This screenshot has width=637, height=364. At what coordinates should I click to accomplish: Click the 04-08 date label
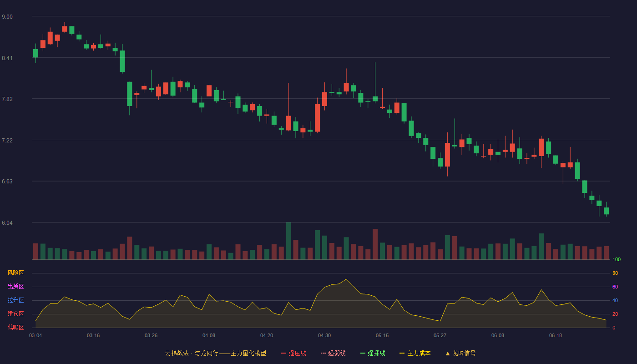click(209, 335)
